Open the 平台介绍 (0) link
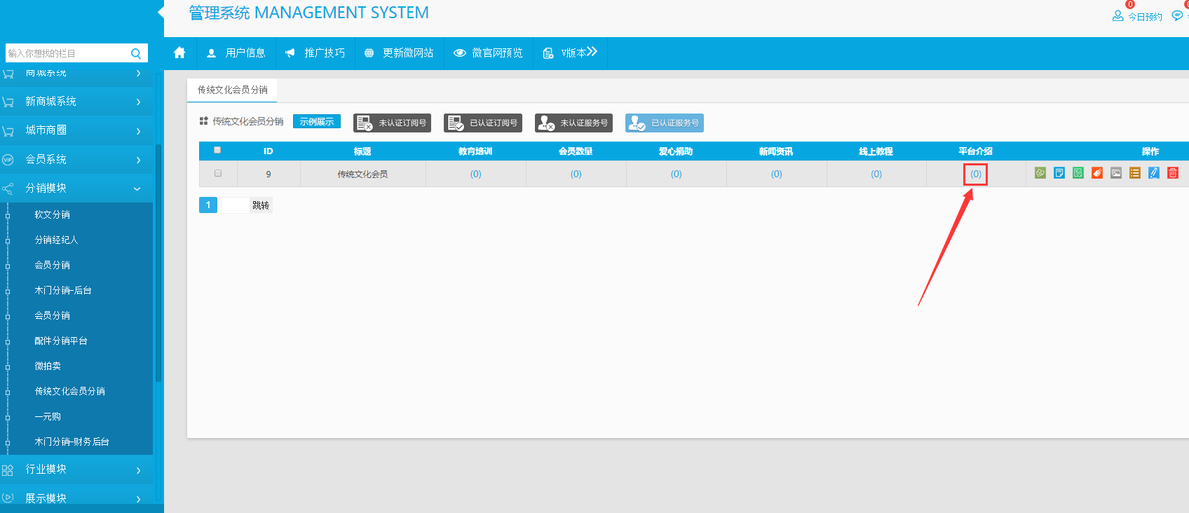The height and width of the screenshot is (513, 1189). pos(976,174)
